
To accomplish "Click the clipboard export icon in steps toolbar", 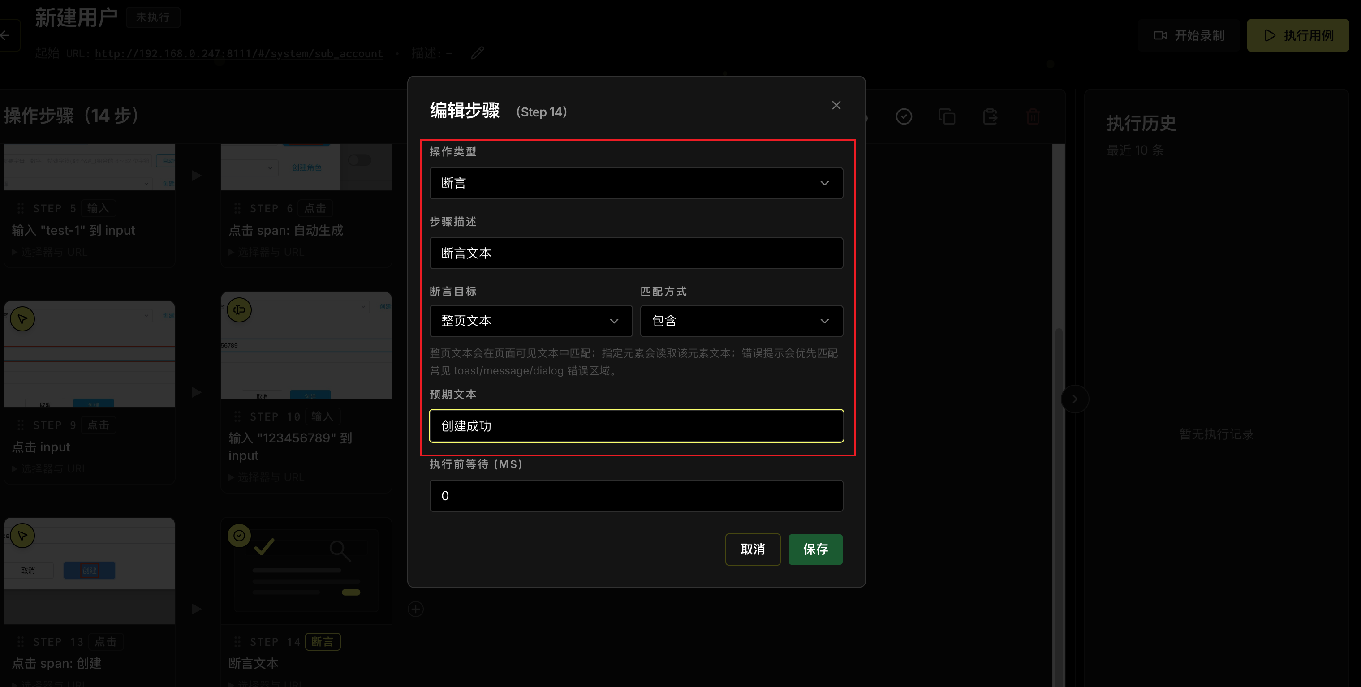I will pos(990,116).
